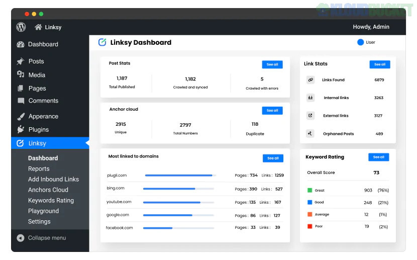Click the Linksy icon in sidebar menu
The height and width of the screenshot is (260, 417).
20,143
